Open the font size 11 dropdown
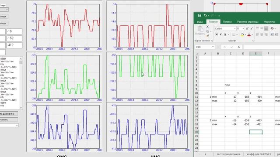This screenshot has height=157, width=280. click(243, 28)
